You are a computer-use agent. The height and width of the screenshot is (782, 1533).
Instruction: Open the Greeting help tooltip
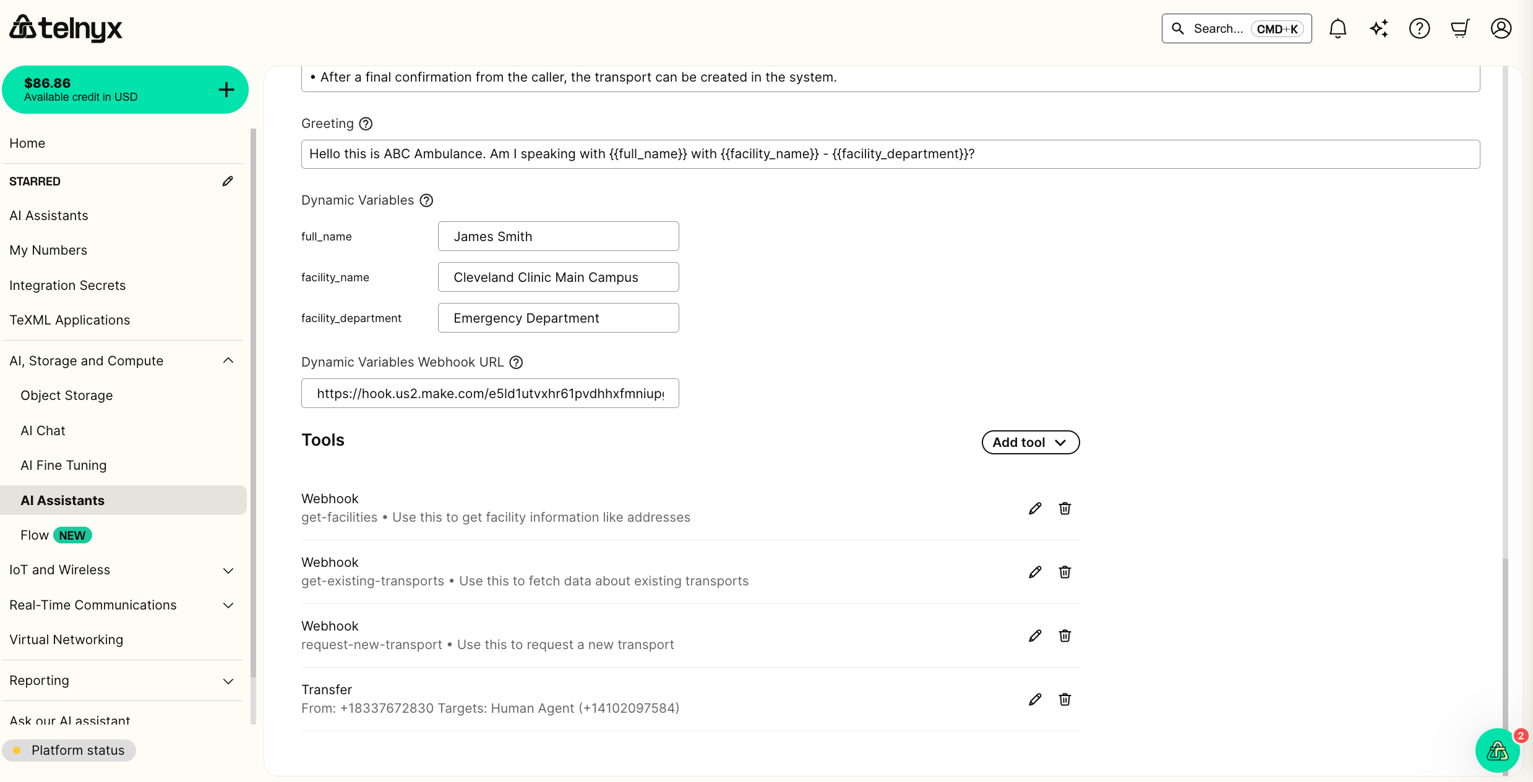[x=366, y=124]
